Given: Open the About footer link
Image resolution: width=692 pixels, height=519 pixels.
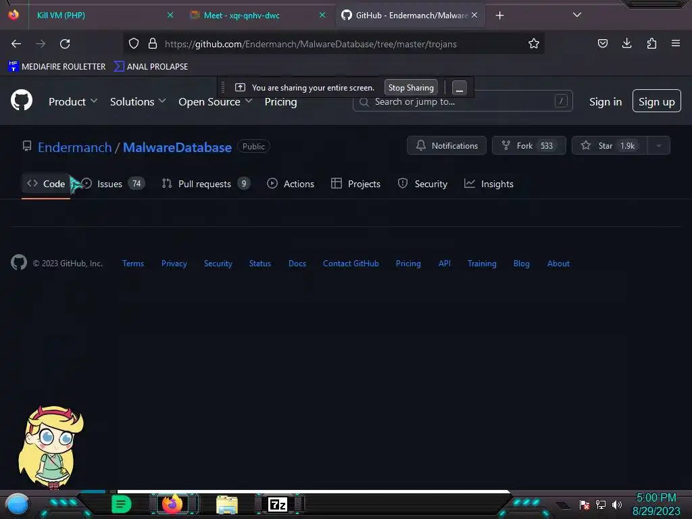Looking at the screenshot, I should [x=558, y=264].
